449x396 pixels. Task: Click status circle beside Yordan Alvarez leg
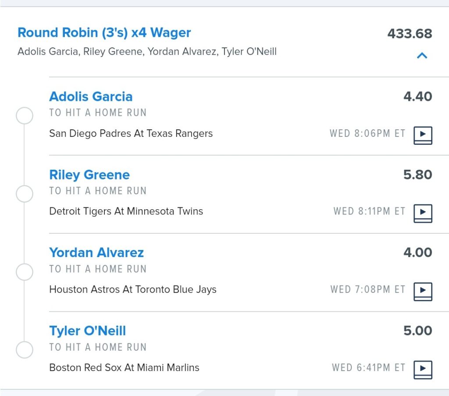25,272
